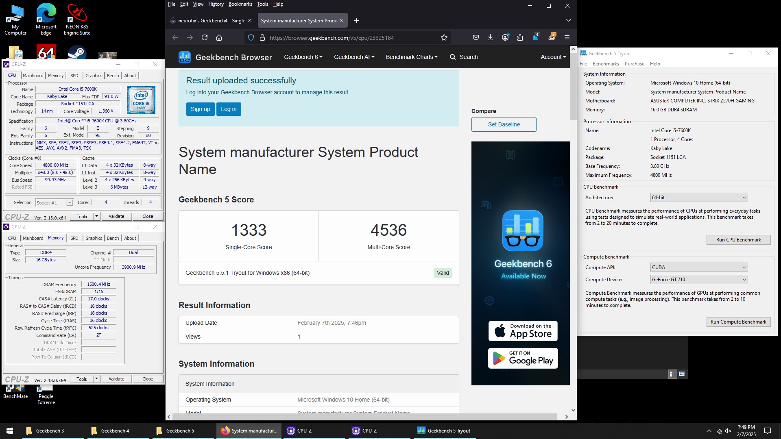Click the muted volume icon in system tray
Image resolution: width=781 pixels, height=439 pixels.
pyautogui.click(x=728, y=431)
